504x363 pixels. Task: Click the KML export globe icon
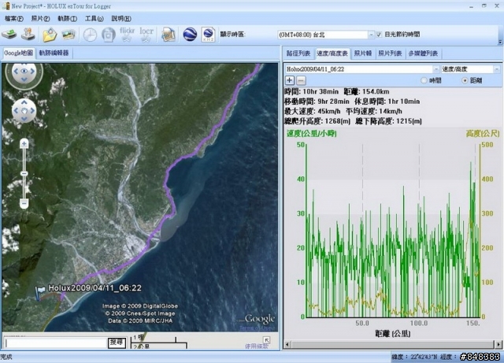tap(208, 35)
